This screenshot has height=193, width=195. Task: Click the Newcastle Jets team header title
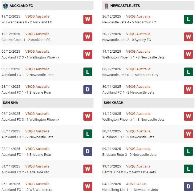click(x=125, y=6)
